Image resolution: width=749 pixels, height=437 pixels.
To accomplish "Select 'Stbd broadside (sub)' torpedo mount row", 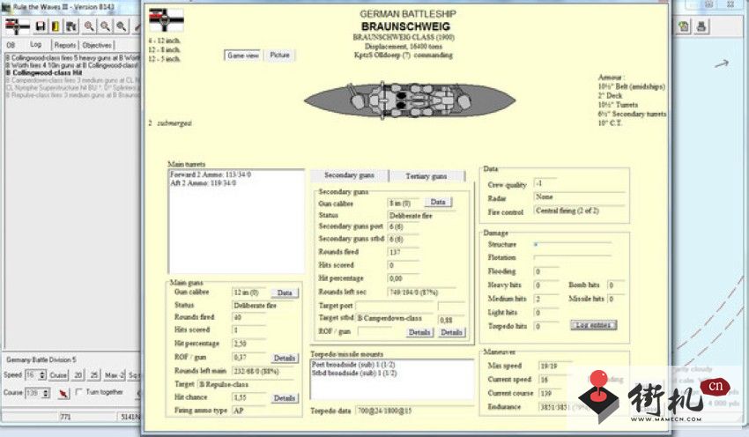I will coord(354,373).
